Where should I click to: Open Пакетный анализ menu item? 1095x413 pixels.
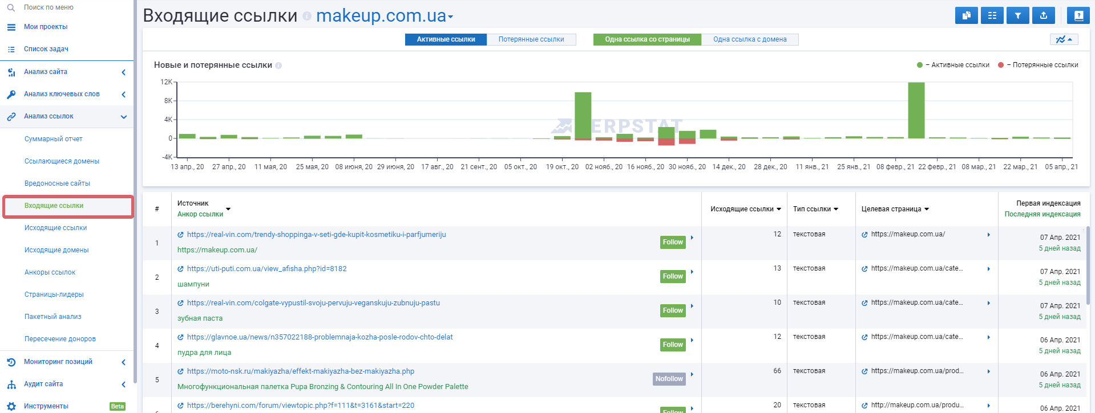[x=53, y=317]
